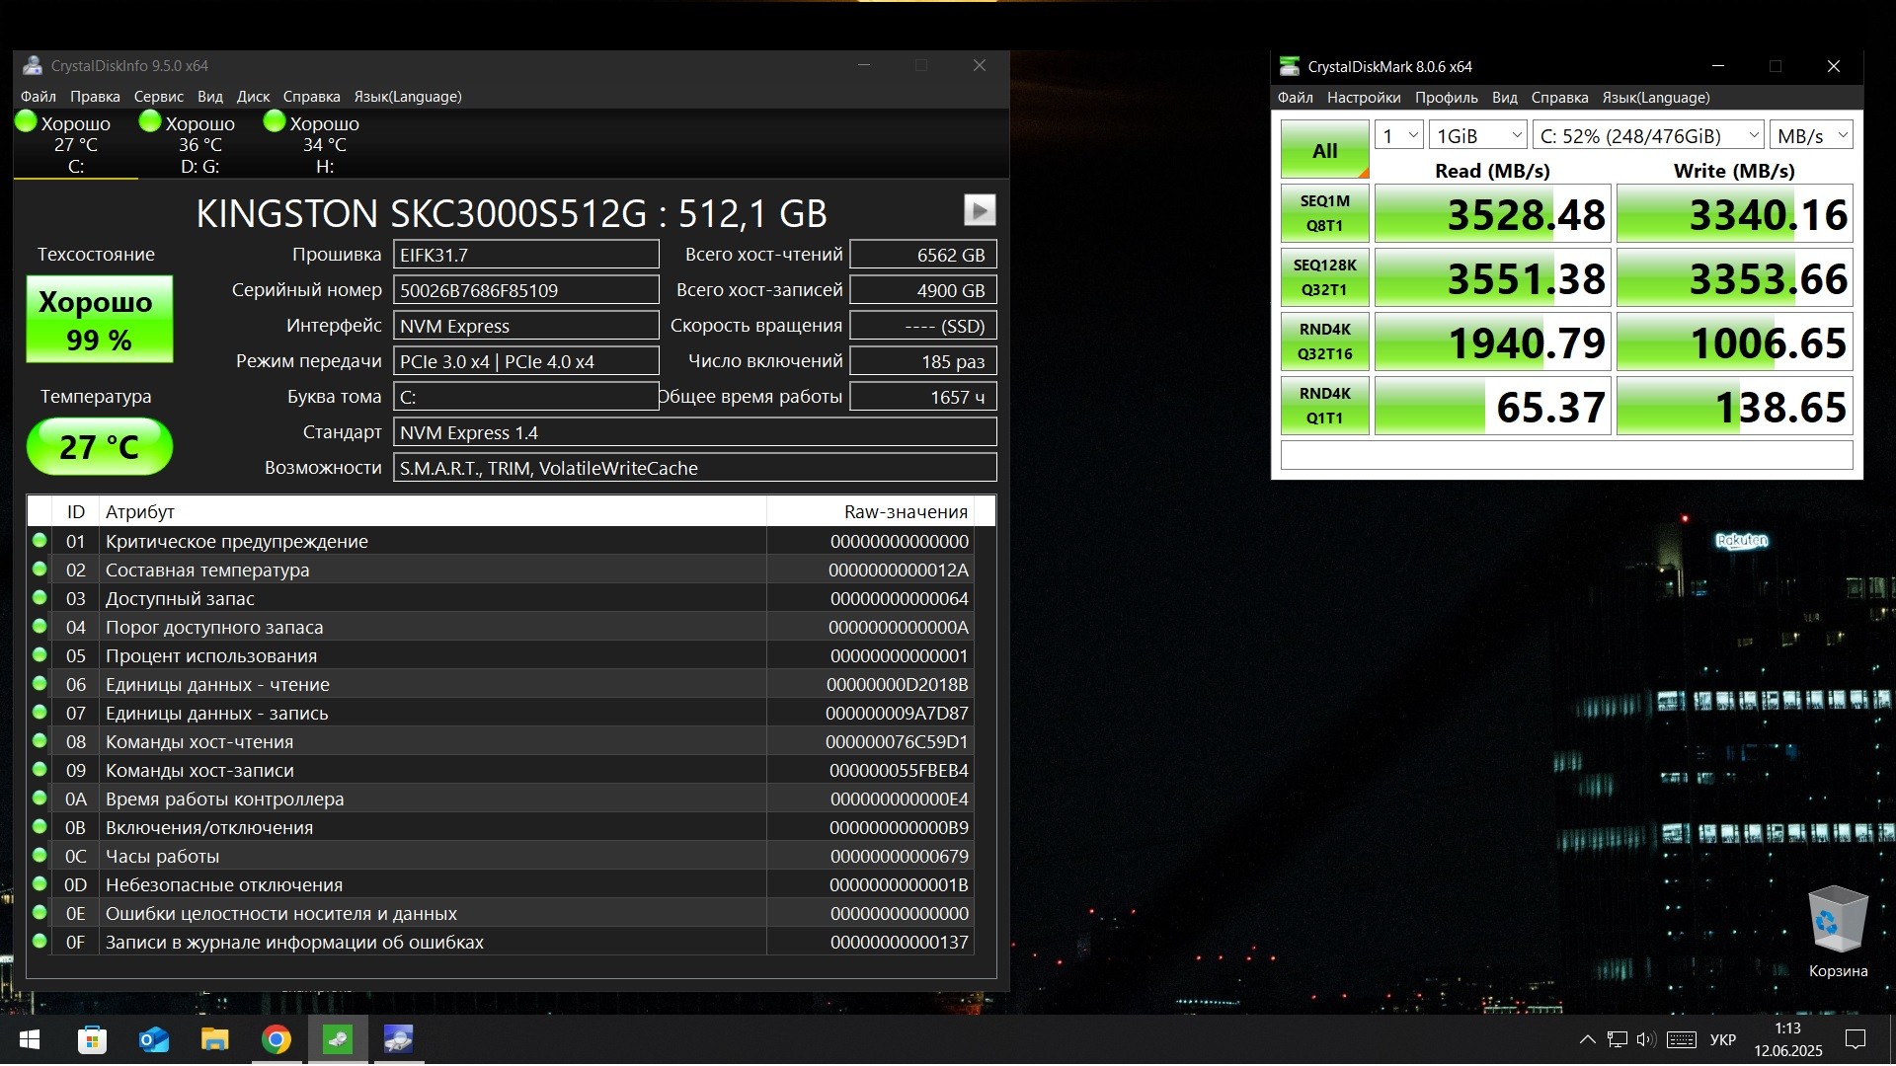Click status dot for attribute 05
1896x1066 pixels.
click(39, 655)
